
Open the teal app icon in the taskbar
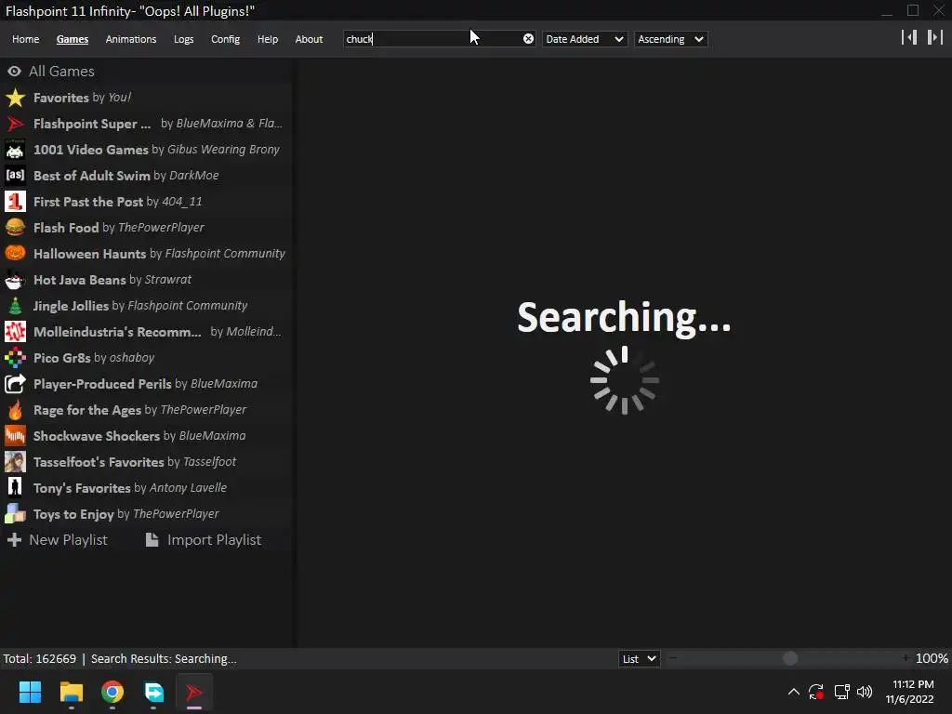click(153, 692)
